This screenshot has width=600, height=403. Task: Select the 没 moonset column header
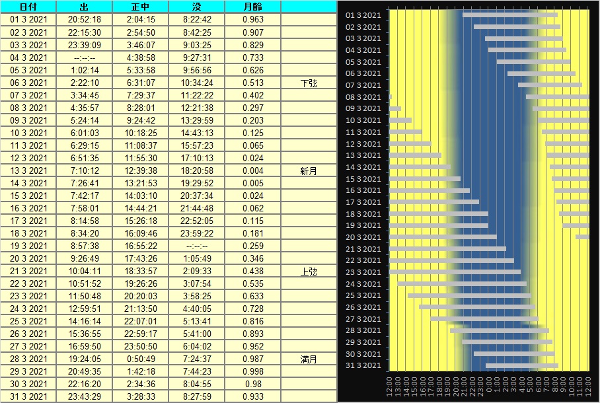pyautogui.click(x=196, y=7)
